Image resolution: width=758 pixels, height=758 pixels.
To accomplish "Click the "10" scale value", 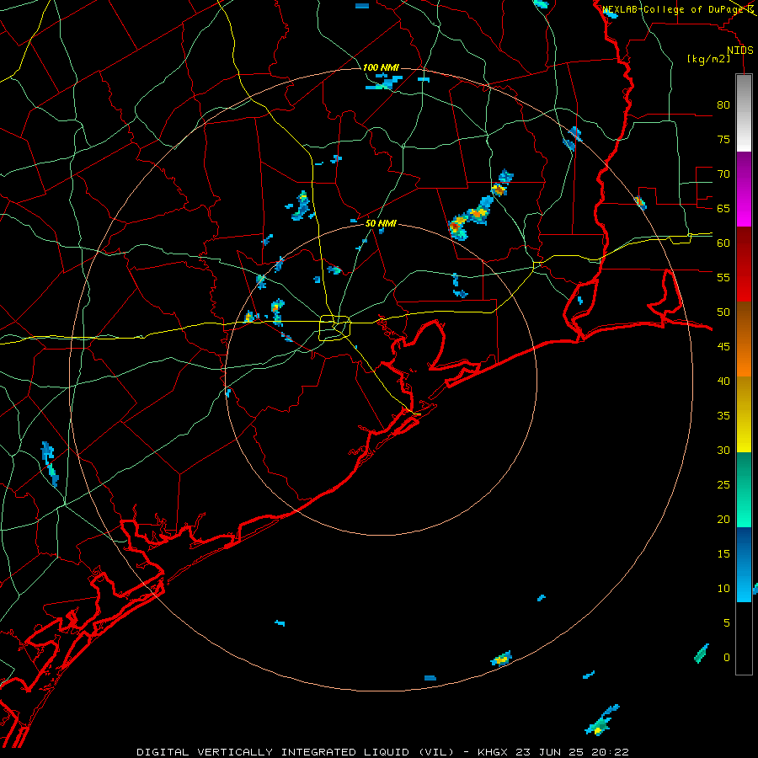I will coord(723,589).
